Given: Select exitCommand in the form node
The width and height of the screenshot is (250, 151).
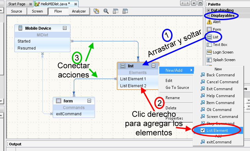Looking at the screenshot, I should point(74,114).
